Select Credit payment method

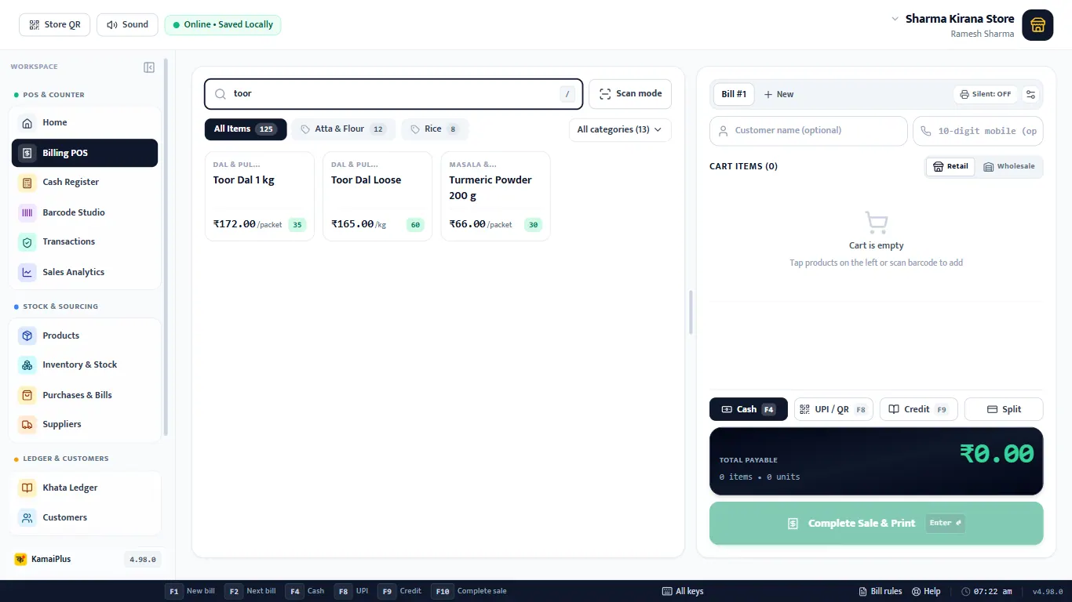(x=919, y=409)
